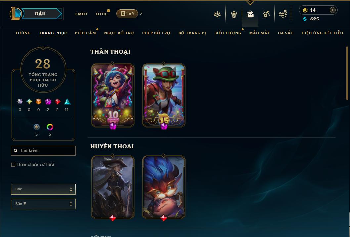Screen dimensions: 350x237
Task: Click the Epic cyan triangle tier icon
Action: [x=67, y=102]
